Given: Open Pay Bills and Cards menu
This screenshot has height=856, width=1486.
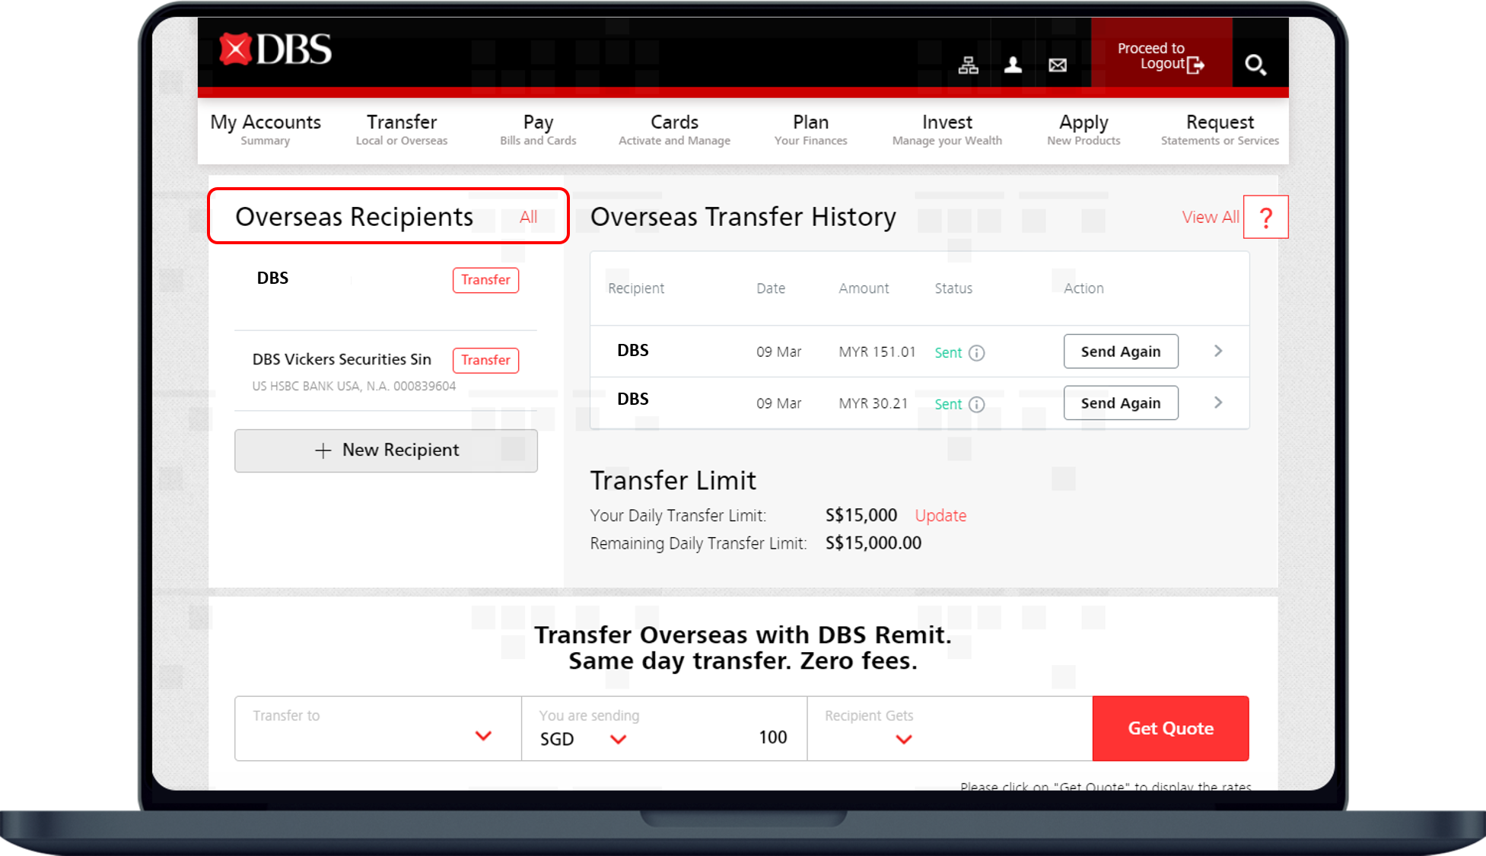Looking at the screenshot, I should point(538,130).
